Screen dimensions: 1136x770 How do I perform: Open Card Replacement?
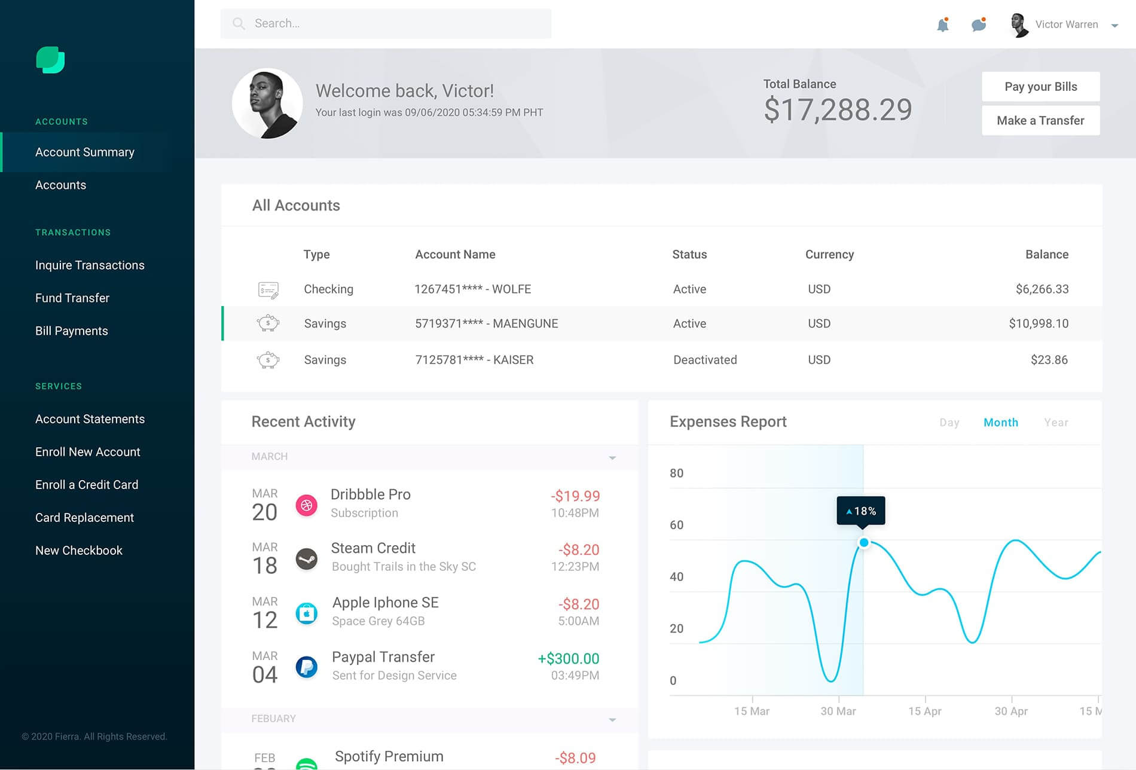[x=84, y=518]
